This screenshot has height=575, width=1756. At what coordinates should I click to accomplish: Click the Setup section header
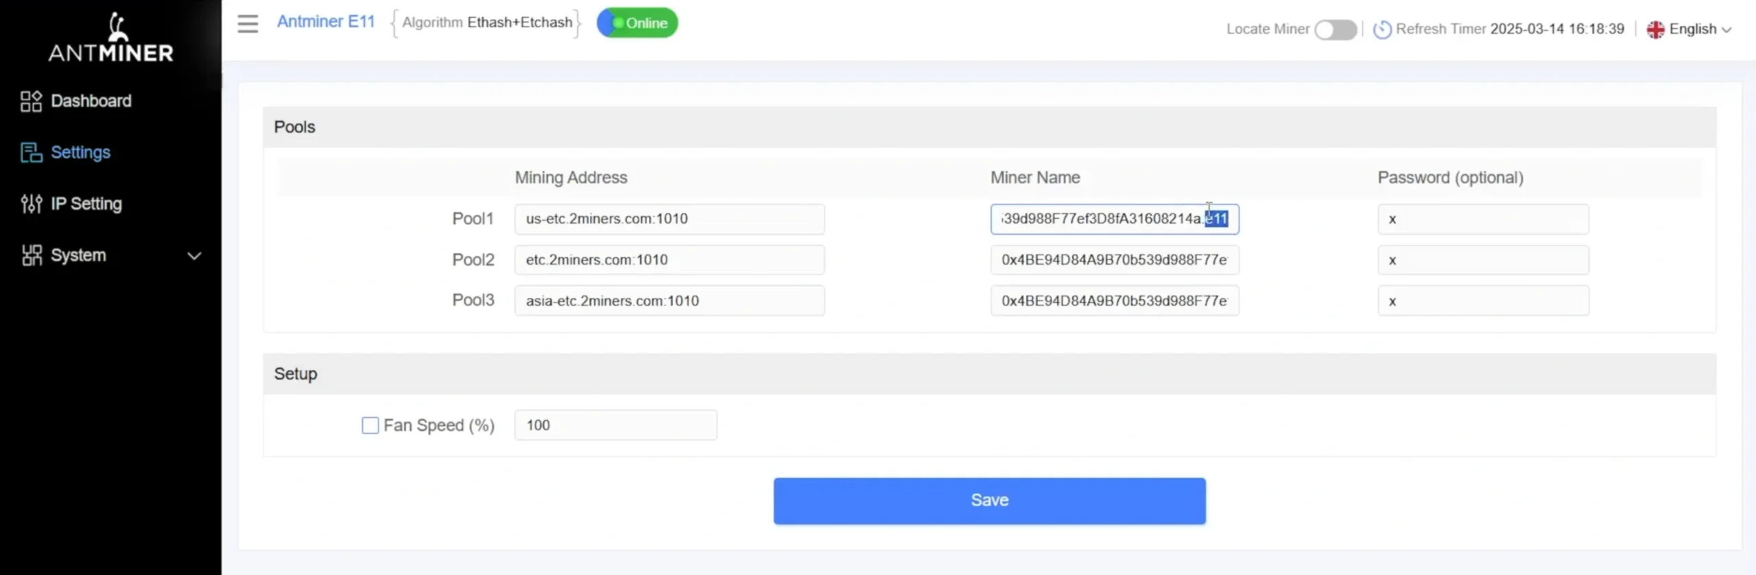coord(989,374)
